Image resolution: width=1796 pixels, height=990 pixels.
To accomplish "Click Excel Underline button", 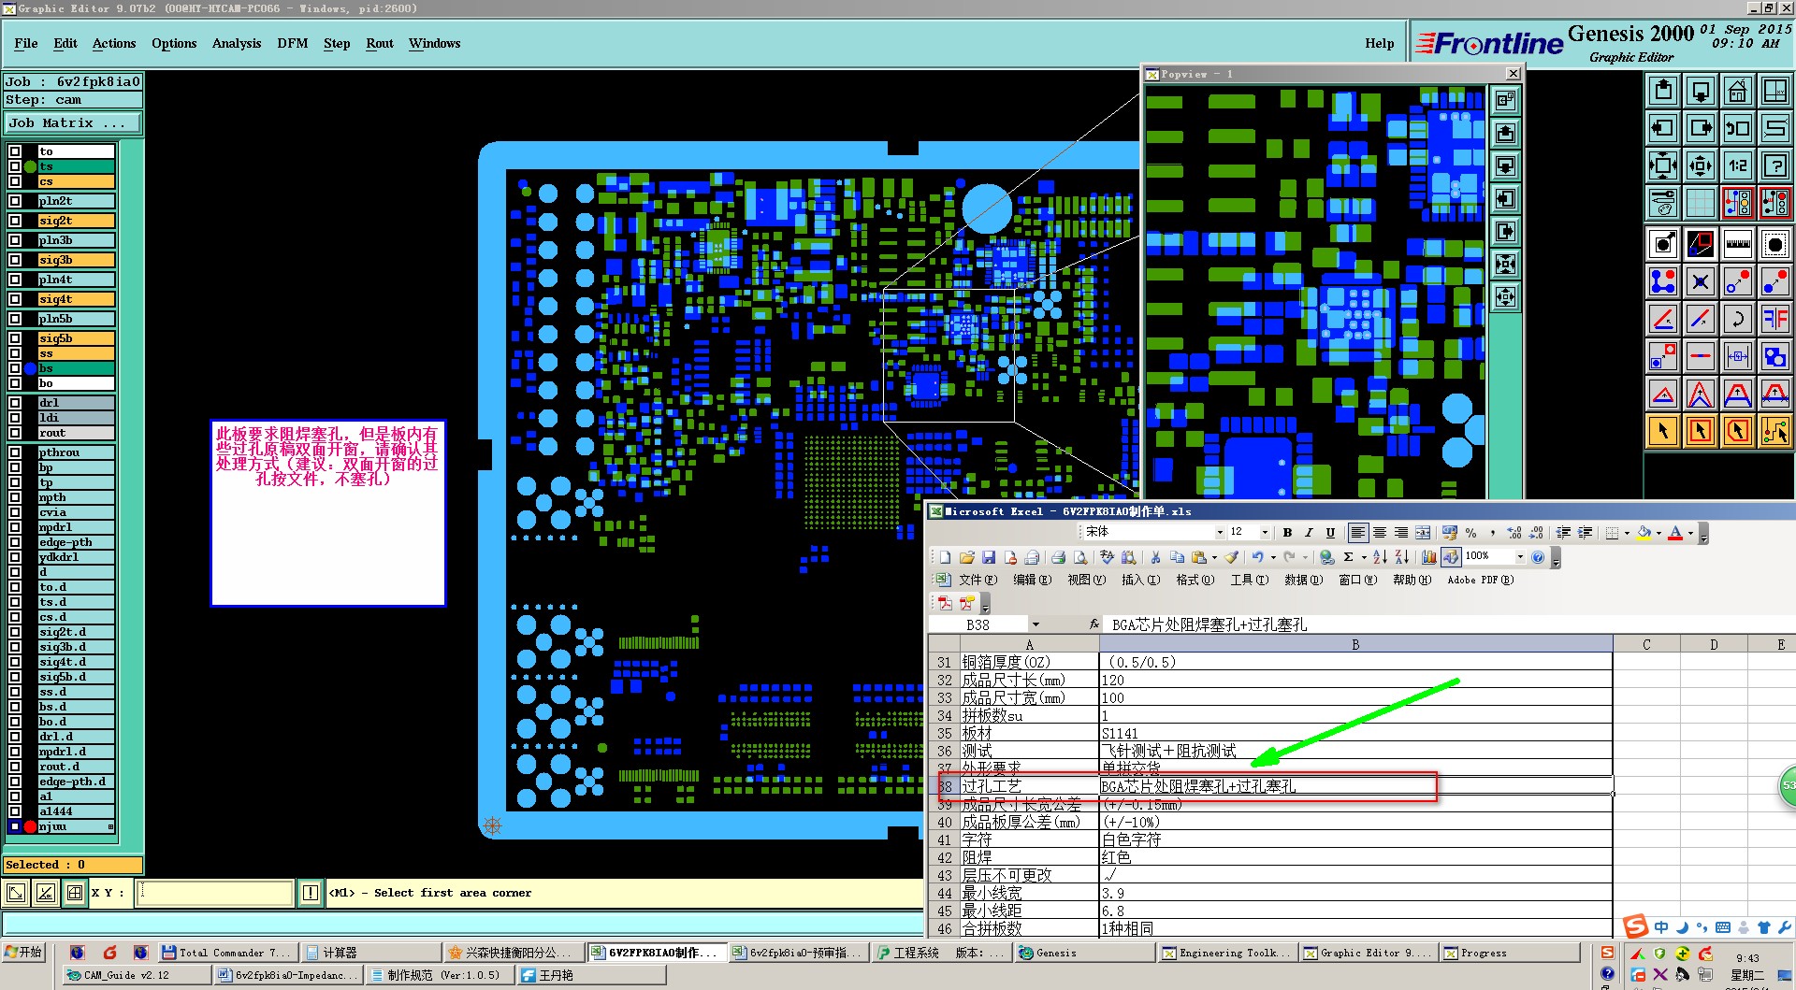I will pos(1330,533).
